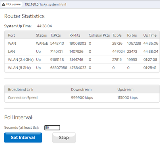Click LAN TxPkts value 7145721
160x161 pixels.
point(56,52)
